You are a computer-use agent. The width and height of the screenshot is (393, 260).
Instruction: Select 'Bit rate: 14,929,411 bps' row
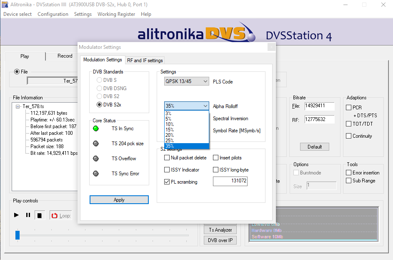[54, 153]
